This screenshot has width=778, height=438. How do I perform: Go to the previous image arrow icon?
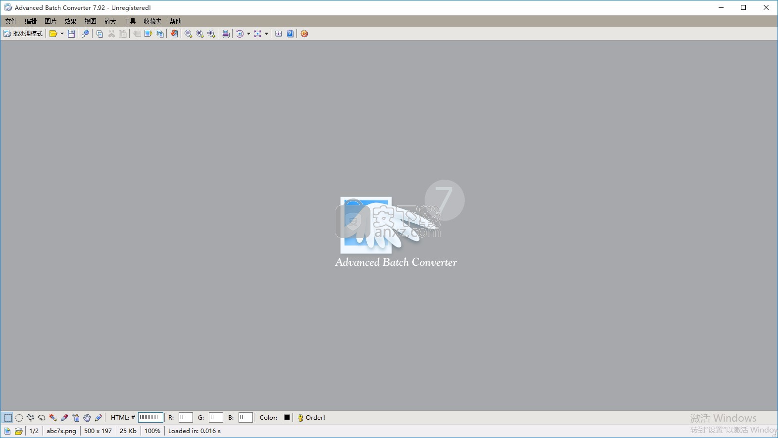pyautogui.click(x=137, y=34)
